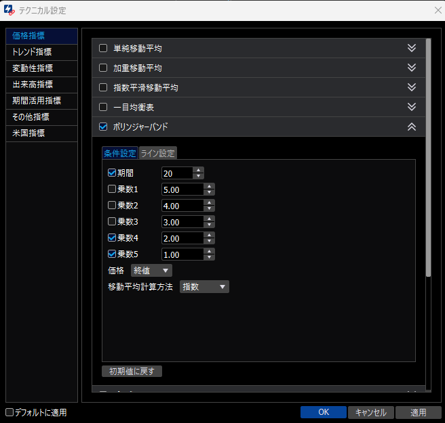Image resolution: width=445 pixels, height=423 pixels.
Task: Uncheck the ボリンジャーバンド checkbox
Action: click(103, 127)
